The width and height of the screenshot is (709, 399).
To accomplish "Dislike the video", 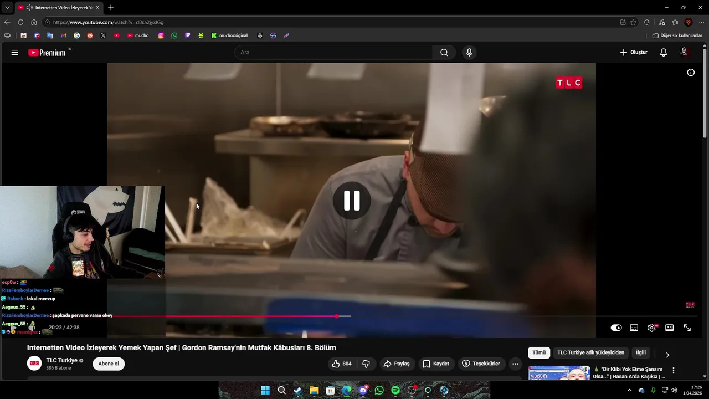I will (x=366, y=364).
